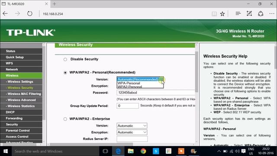Screen dimensions: 277x156
Task: Open Wireless Statistics submenu
Action: tap(21, 106)
